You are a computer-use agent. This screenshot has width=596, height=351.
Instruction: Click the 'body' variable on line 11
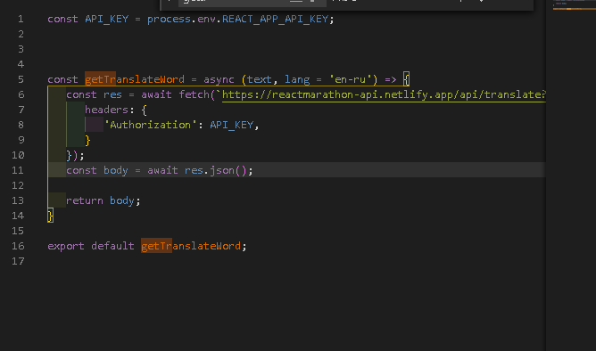pyautogui.click(x=116, y=170)
